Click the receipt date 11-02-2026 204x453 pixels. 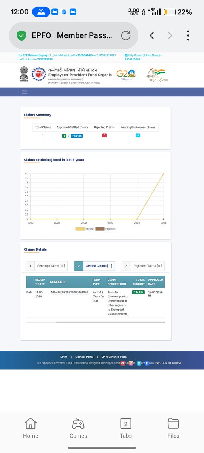coord(40,294)
